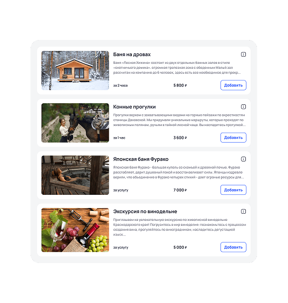Screen dimensions: 288x303
Task: Add Конные прогулки with Добавить button
Action: coord(233,138)
